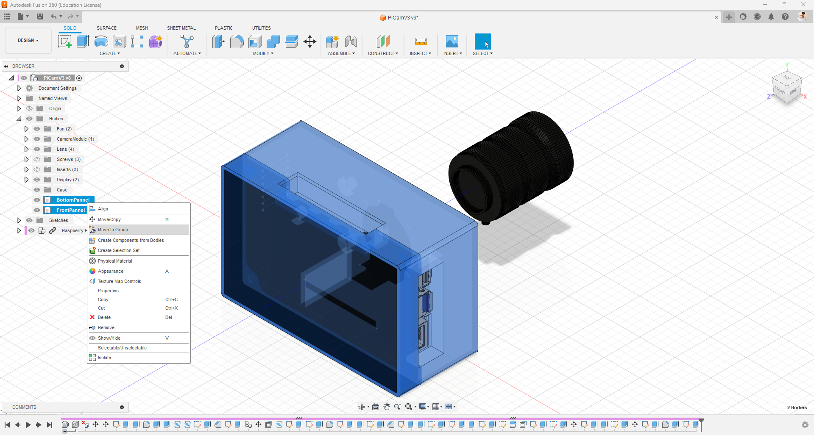
Task: Click the Job Status clock icon
Action: coord(757,17)
